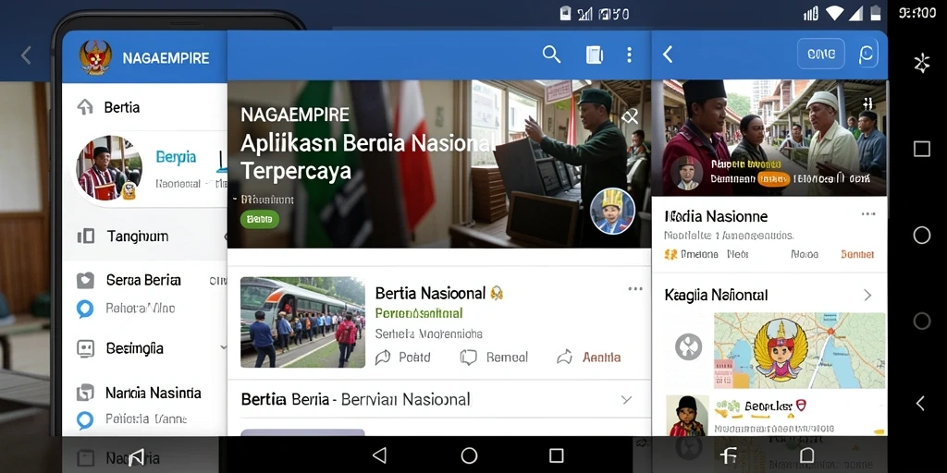This screenshot has width=947, height=473.
Task: Click the blue chat bubble under Nanda Nasintia
Action: click(85, 419)
